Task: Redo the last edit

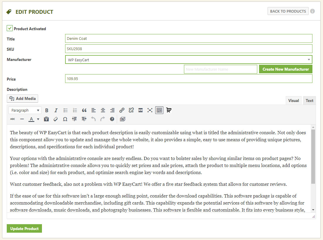Action: tap(103, 119)
